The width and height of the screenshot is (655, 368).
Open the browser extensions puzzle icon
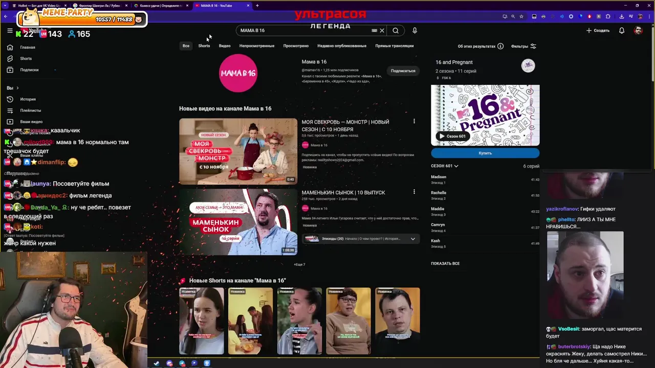point(608,16)
